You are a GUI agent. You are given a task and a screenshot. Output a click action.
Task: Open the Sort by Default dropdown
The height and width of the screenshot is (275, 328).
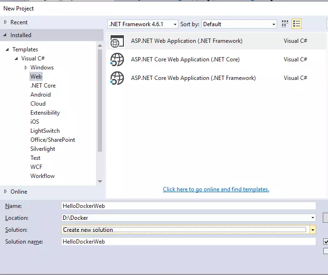[x=239, y=24]
